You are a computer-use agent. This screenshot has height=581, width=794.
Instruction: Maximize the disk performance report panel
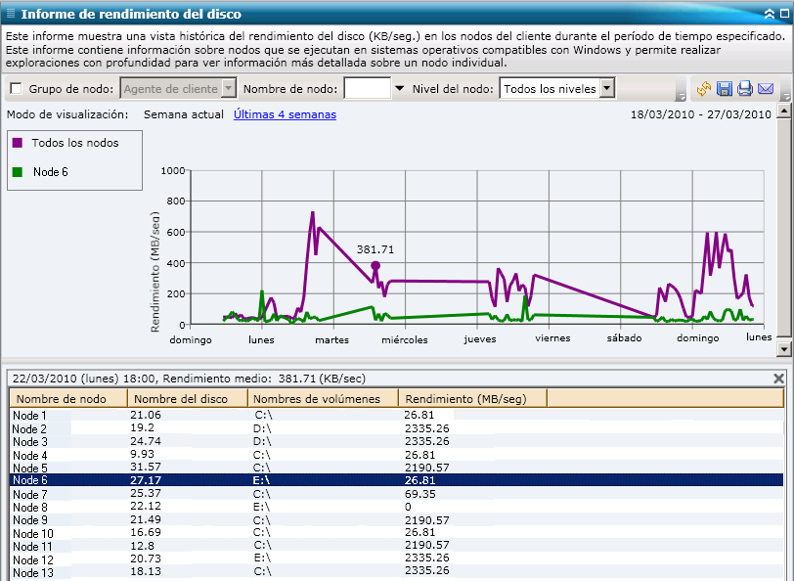click(x=784, y=15)
